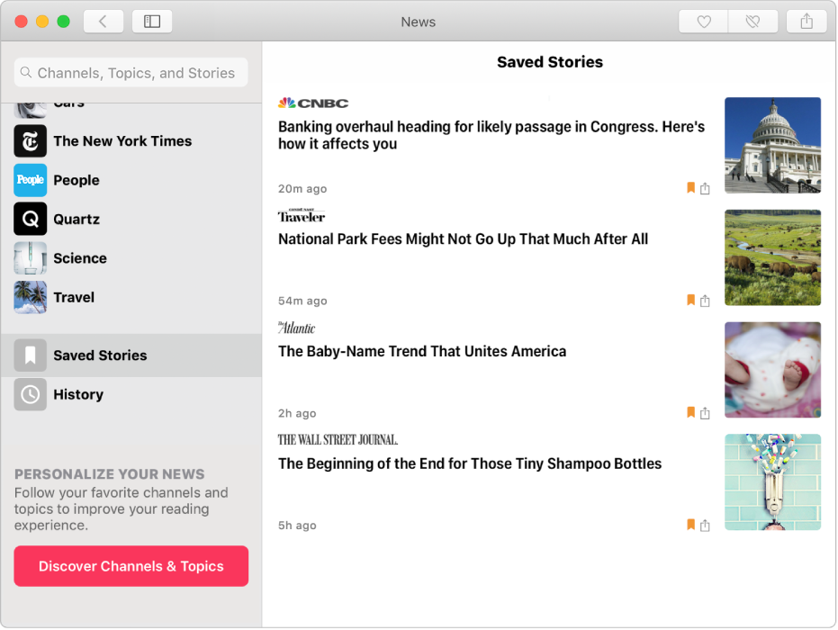Click the Channels, Topics, and Stories search field
Viewport: 838px width, 630px height.
(131, 73)
